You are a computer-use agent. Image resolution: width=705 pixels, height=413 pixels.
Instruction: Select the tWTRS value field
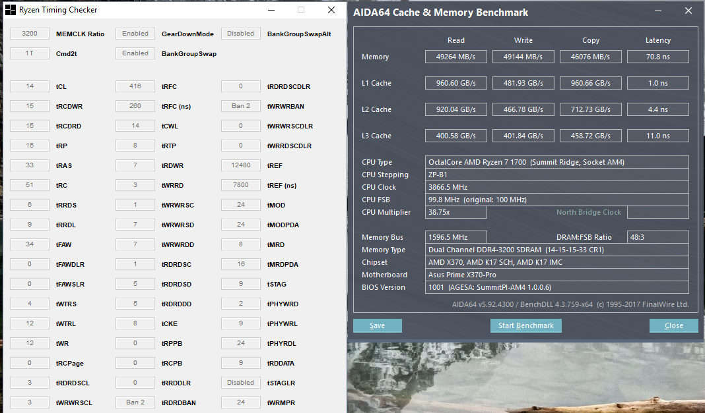coord(30,304)
